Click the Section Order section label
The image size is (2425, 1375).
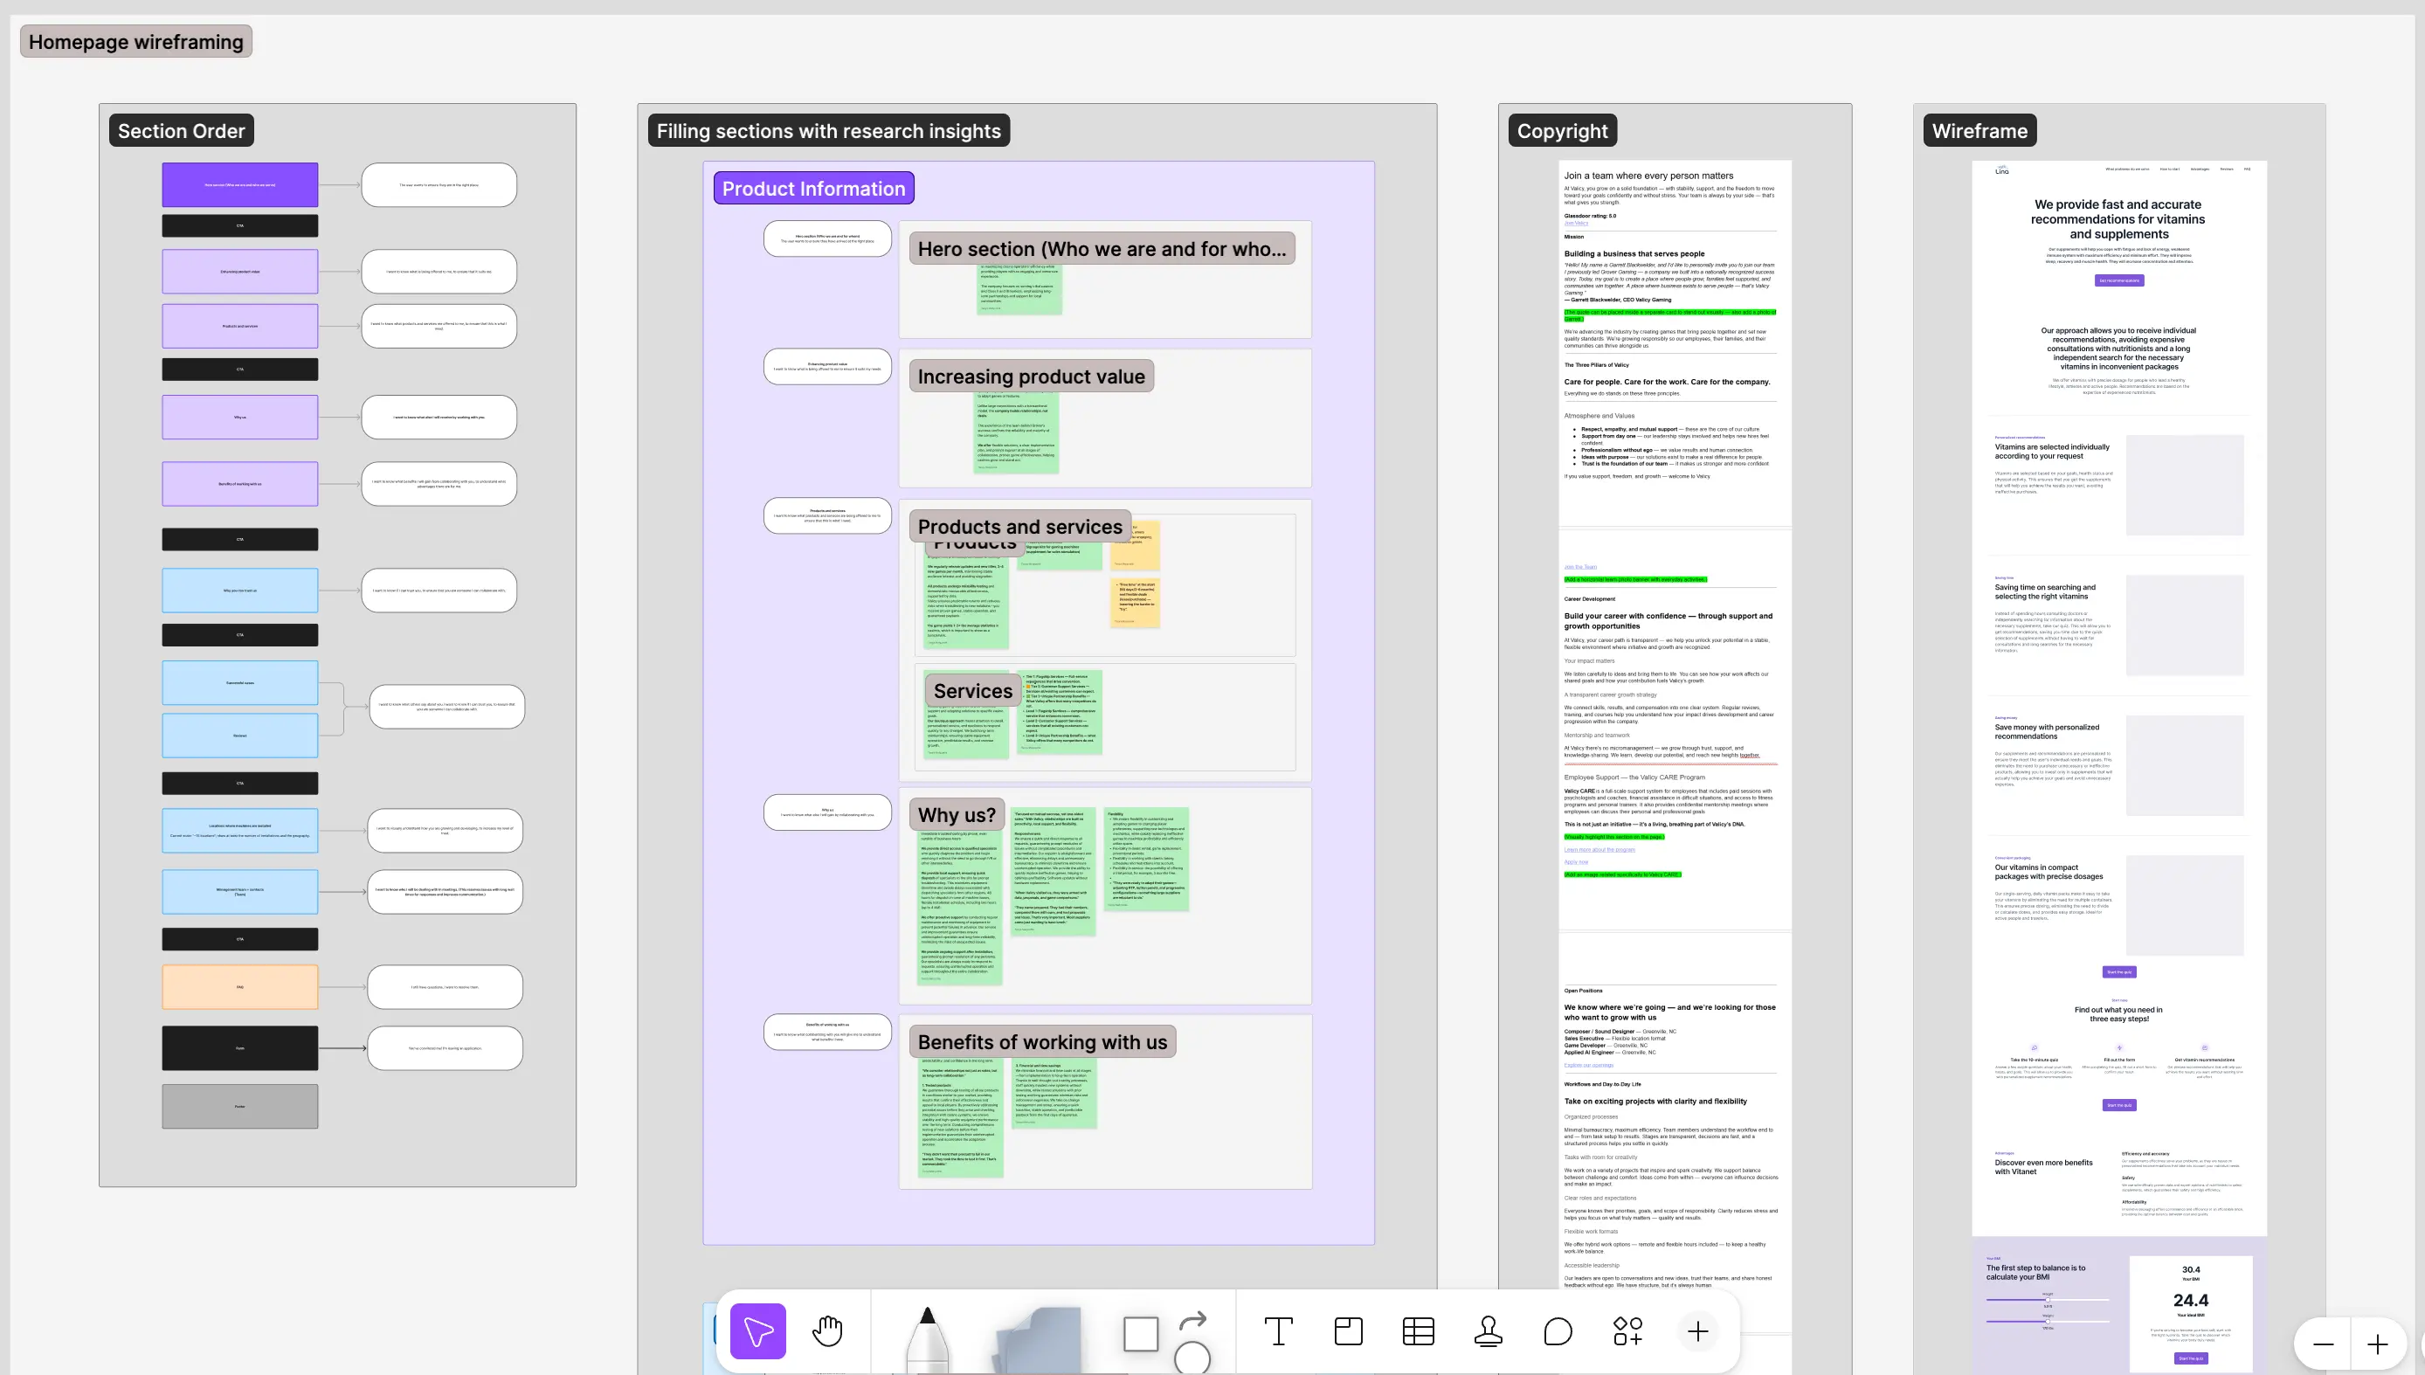pyautogui.click(x=182, y=130)
